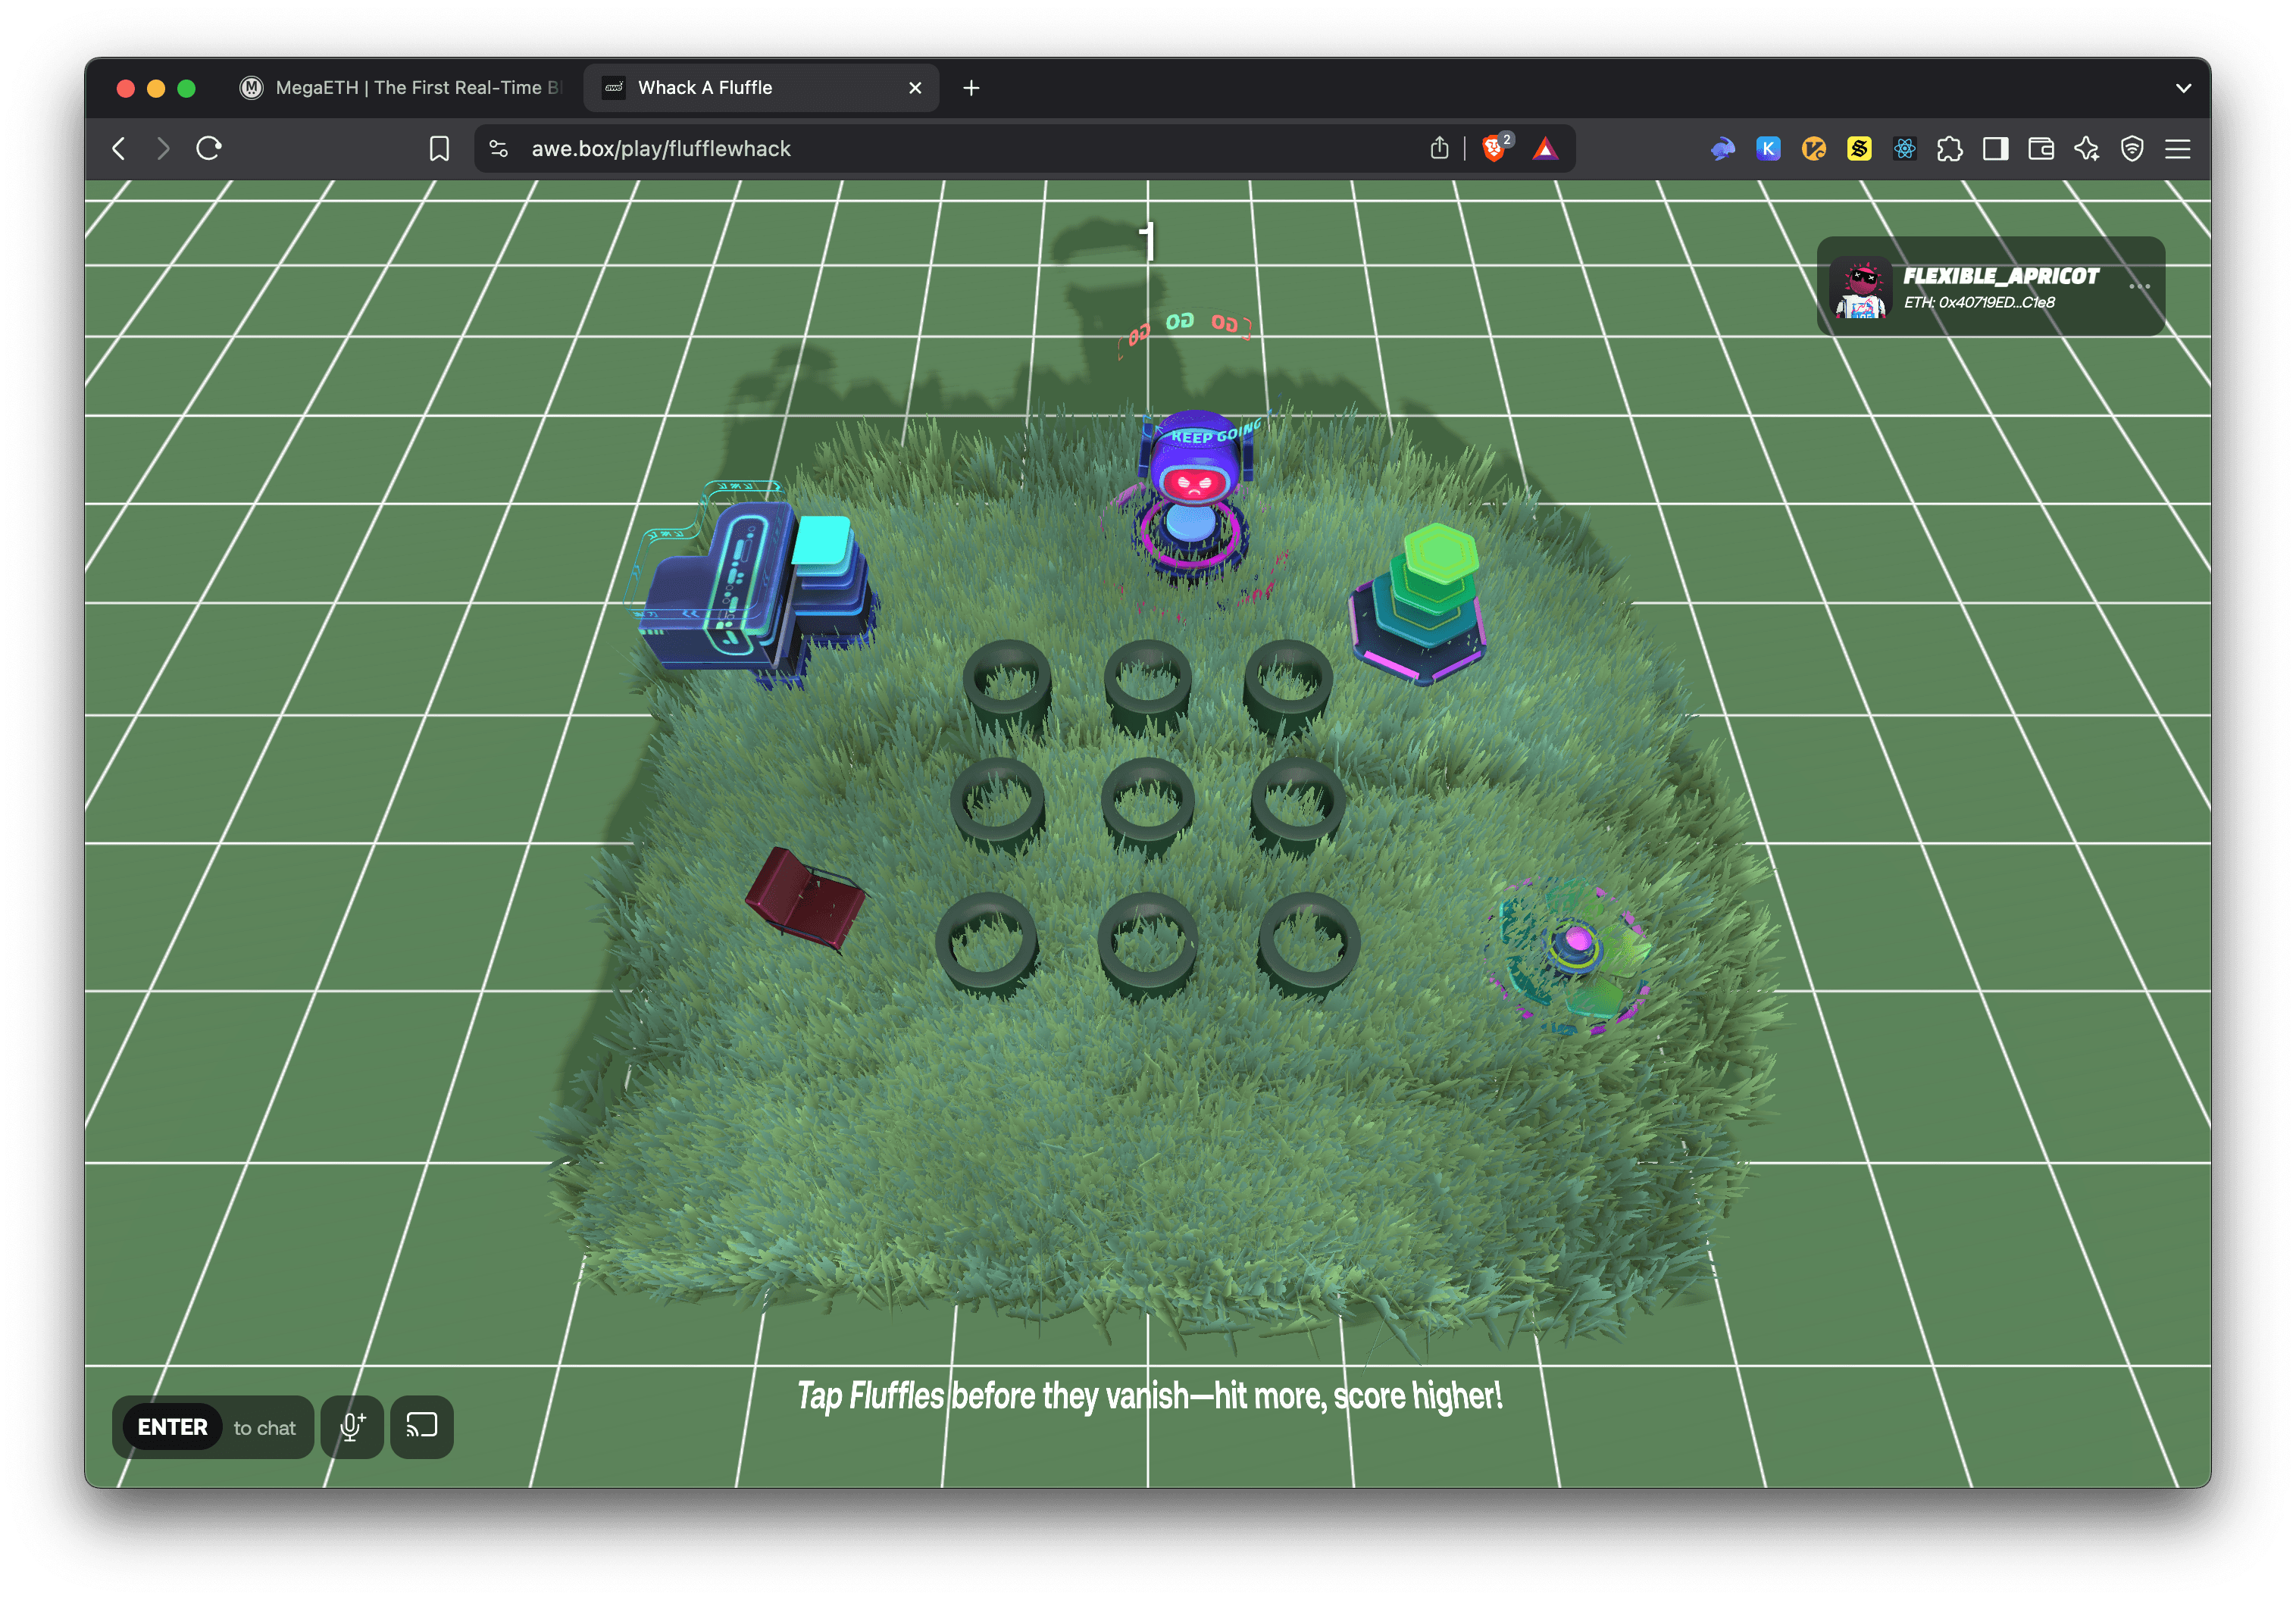Toggle the microphone voice chat
This screenshot has height=1600, width=2296.
pos(352,1427)
